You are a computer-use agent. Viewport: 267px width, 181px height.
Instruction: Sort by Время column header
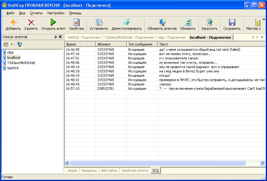pos(80,44)
